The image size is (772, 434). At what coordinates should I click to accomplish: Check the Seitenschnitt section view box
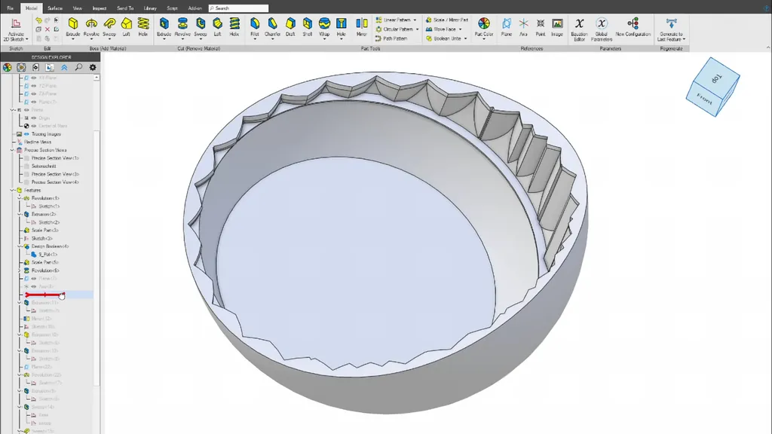tap(26, 167)
